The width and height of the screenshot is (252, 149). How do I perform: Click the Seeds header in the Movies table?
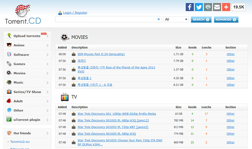pos(192,48)
